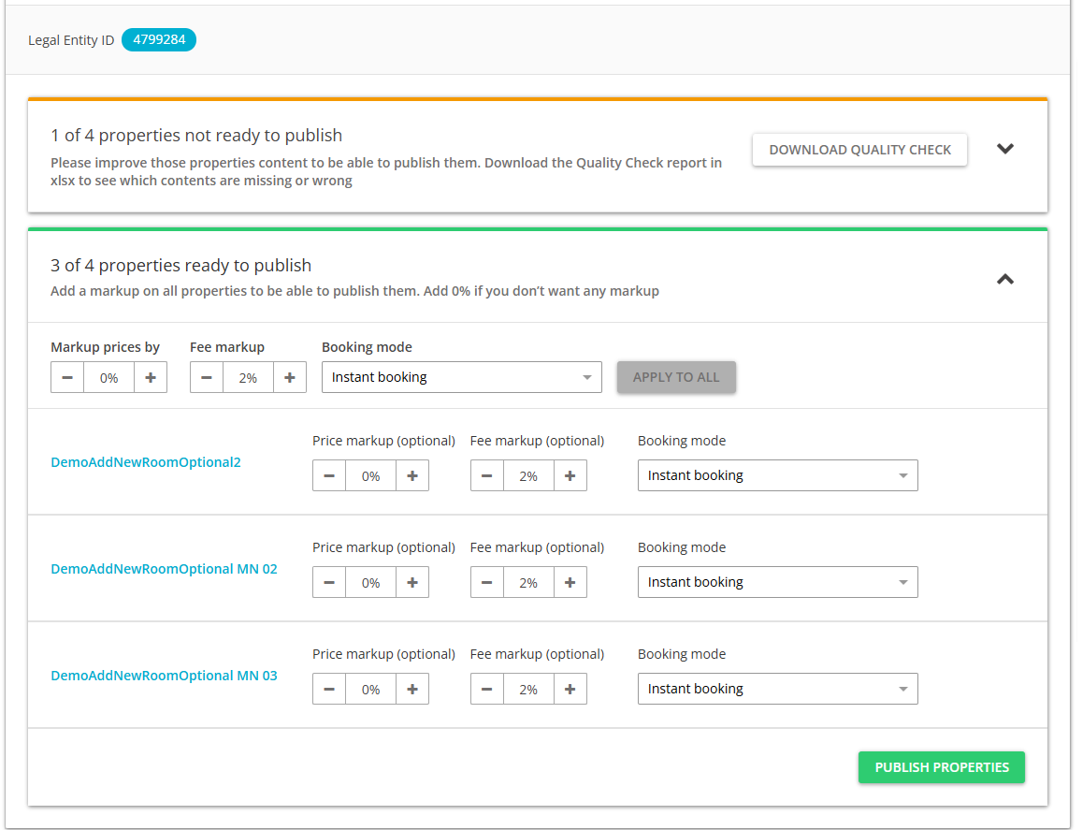Increase price markup for DemoAddNewRoomOptional2

(412, 475)
